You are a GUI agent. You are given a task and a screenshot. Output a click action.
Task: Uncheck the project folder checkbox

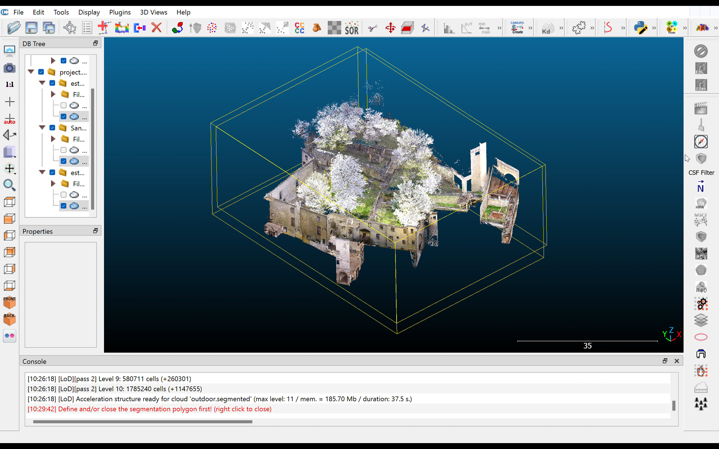click(x=41, y=72)
